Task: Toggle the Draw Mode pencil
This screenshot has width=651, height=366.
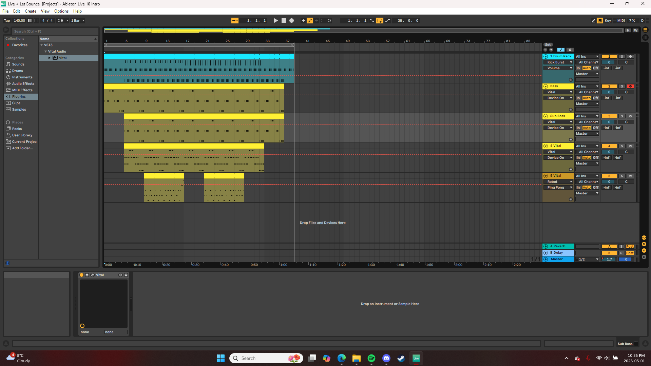Action: [x=593, y=21]
